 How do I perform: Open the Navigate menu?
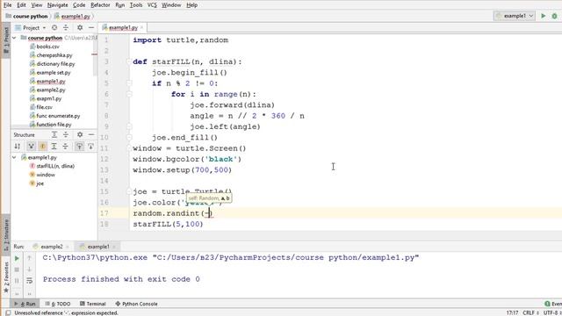pos(57,5)
